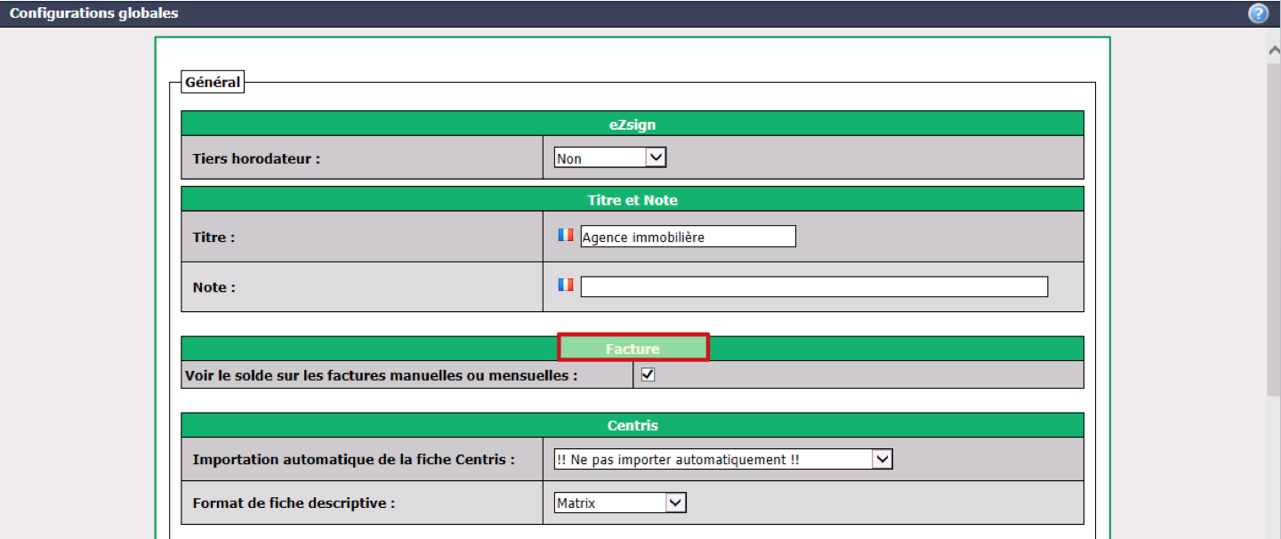Click the Général fieldset legend
The image size is (1281, 539).
(213, 82)
